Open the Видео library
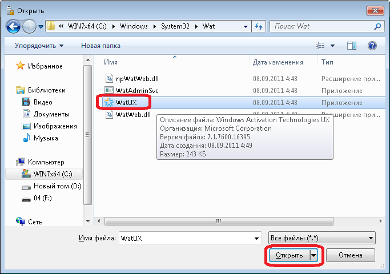 [43, 102]
